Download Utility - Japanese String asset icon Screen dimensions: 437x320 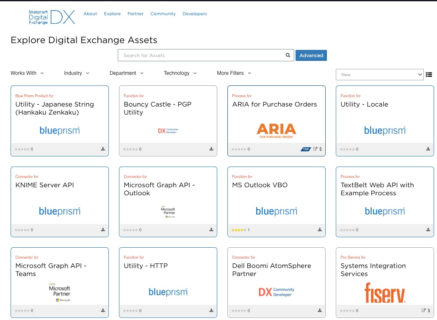pyautogui.click(x=103, y=149)
